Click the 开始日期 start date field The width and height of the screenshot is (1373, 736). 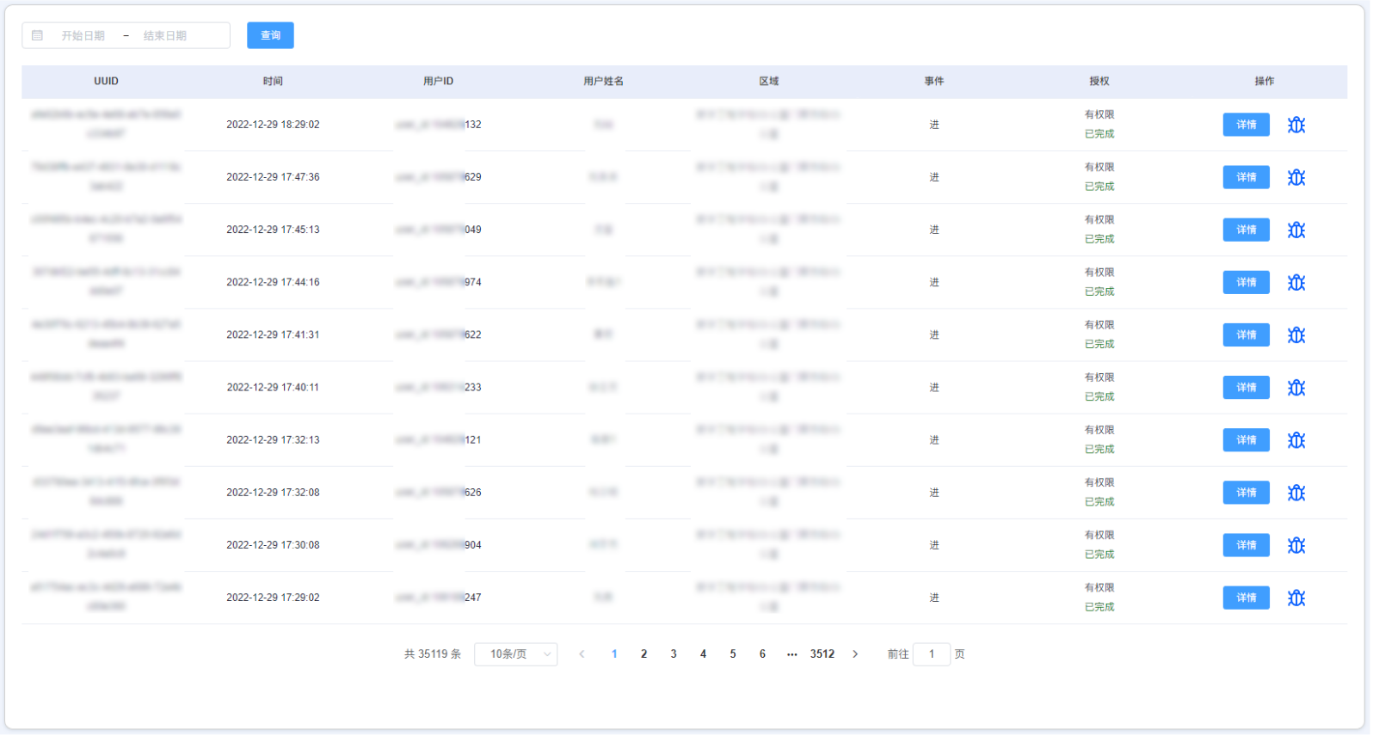(x=83, y=36)
